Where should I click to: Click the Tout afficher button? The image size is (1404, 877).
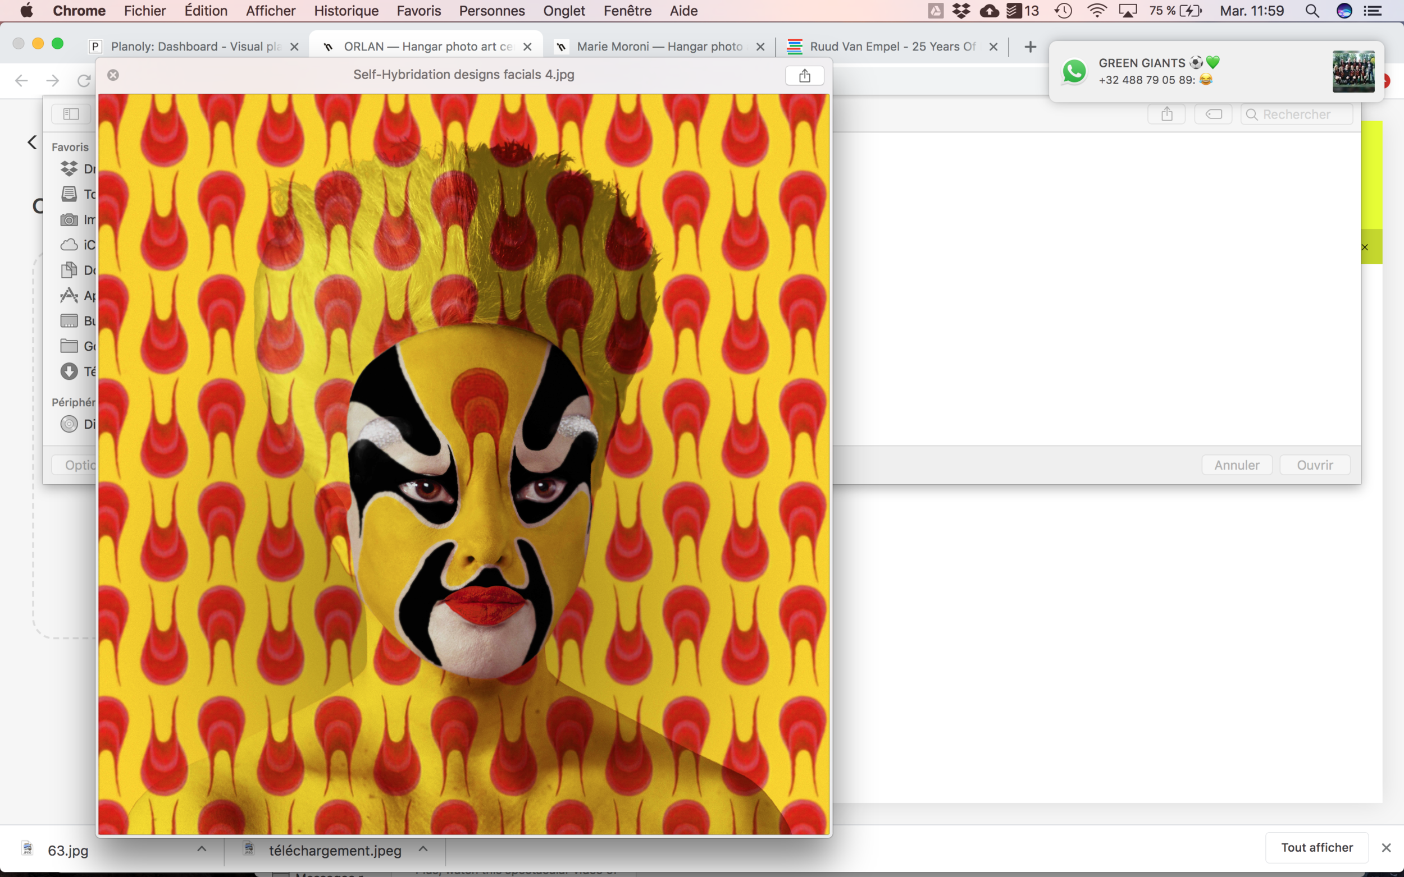[x=1316, y=847]
